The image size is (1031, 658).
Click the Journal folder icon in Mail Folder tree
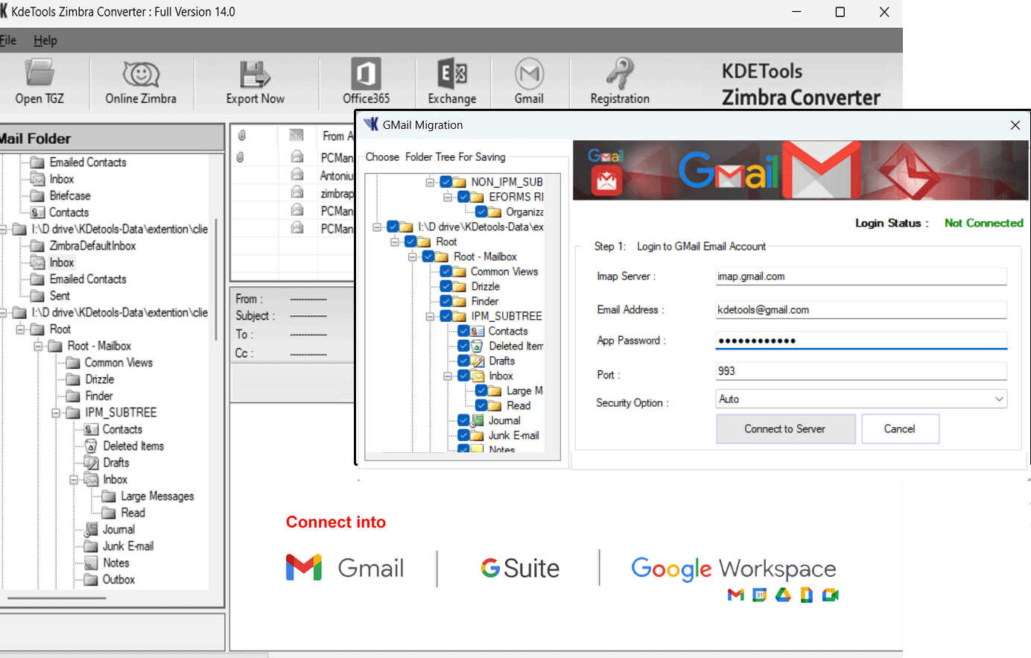92,530
